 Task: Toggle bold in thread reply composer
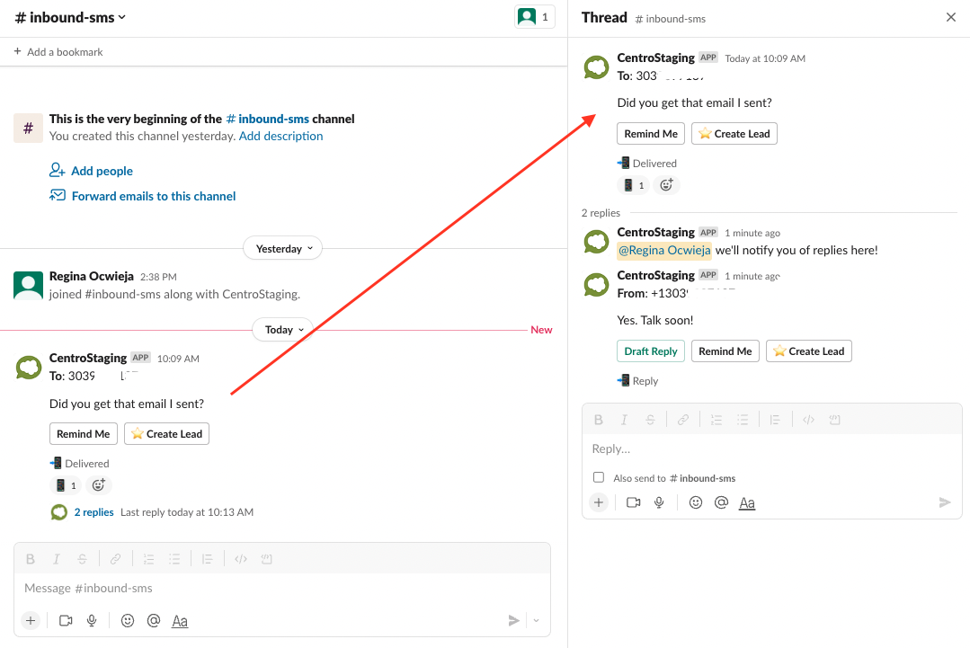coord(598,420)
